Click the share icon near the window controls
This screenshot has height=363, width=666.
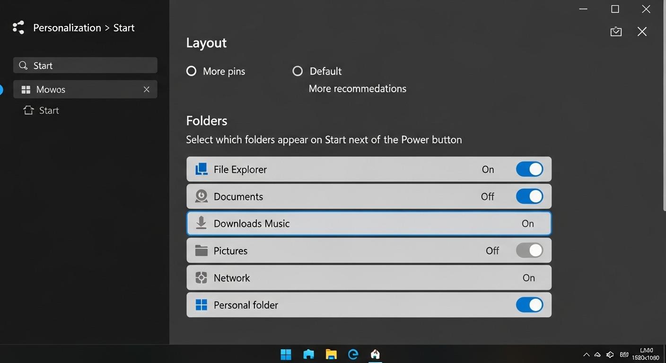pyautogui.click(x=615, y=31)
